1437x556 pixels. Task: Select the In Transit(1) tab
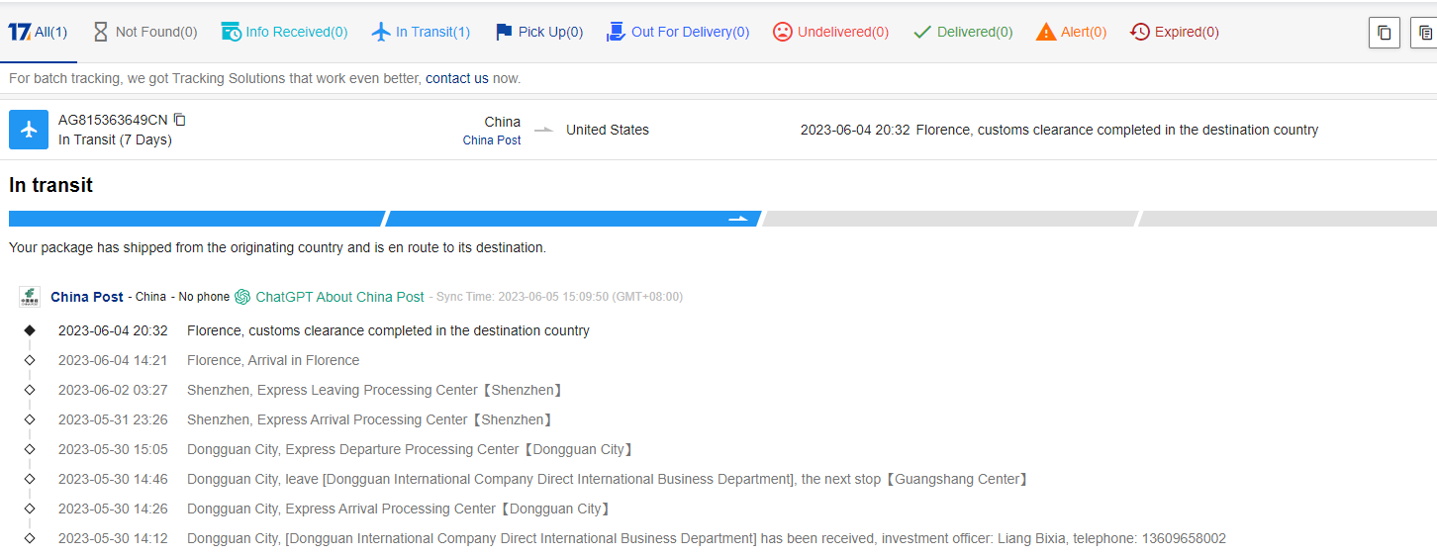[421, 32]
